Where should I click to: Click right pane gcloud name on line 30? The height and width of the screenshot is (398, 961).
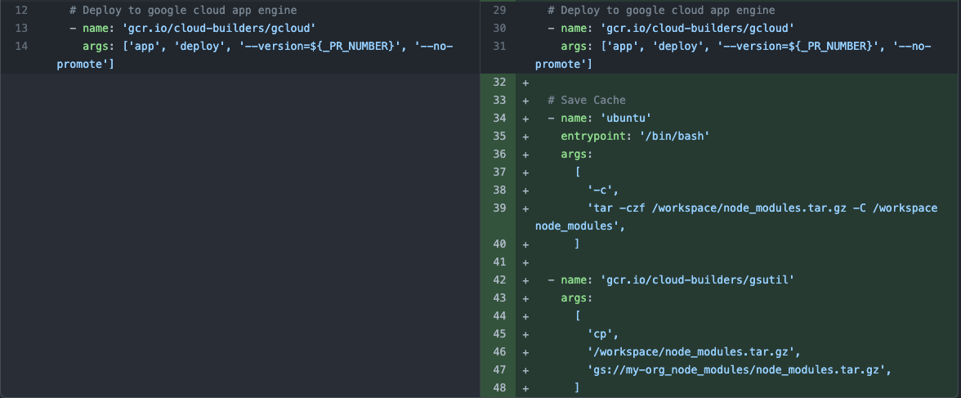click(x=671, y=29)
